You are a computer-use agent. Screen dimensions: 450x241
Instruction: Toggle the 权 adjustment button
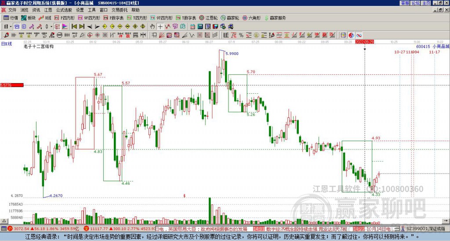point(57,27)
